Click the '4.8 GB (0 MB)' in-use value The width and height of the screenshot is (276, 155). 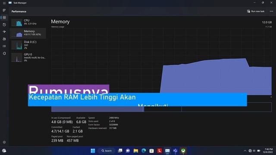point(62,122)
